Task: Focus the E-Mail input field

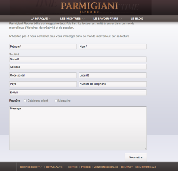Action: click(x=78, y=93)
